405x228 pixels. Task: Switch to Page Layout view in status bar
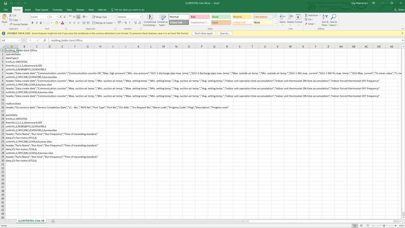(x=361, y=226)
